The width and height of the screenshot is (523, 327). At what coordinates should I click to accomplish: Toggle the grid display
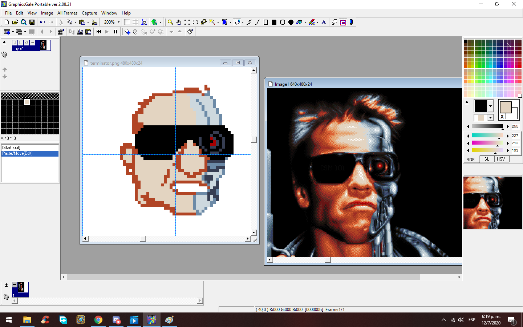(127, 22)
